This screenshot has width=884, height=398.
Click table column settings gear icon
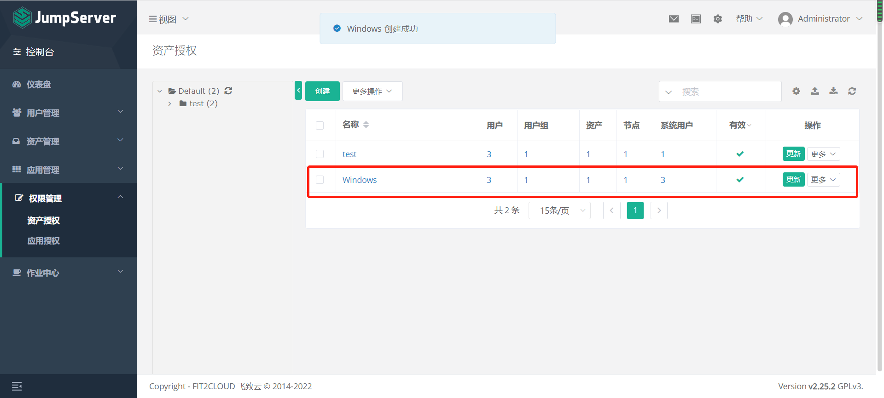click(796, 91)
